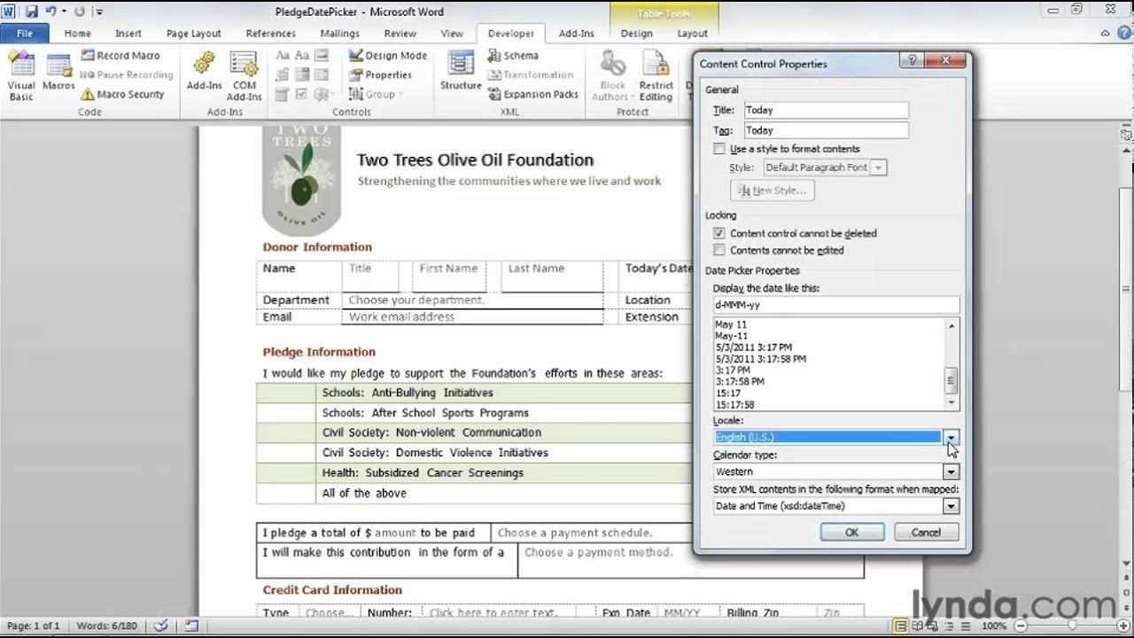Open XML Structure pane
1134x638 pixels.
point(461,72)
